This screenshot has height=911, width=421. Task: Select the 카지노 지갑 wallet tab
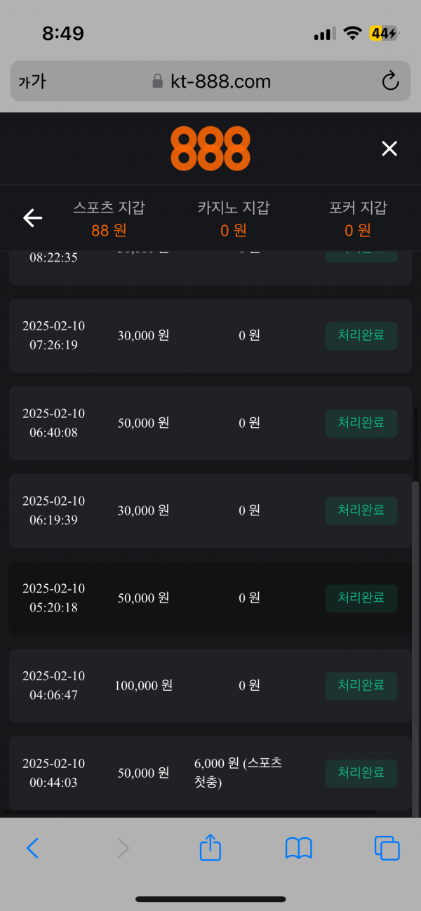click(x=233, y=218)
